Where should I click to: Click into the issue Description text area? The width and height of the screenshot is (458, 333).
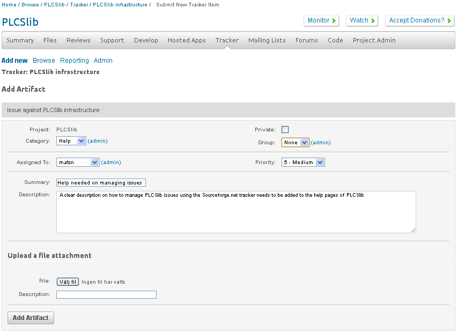[236, 212]
